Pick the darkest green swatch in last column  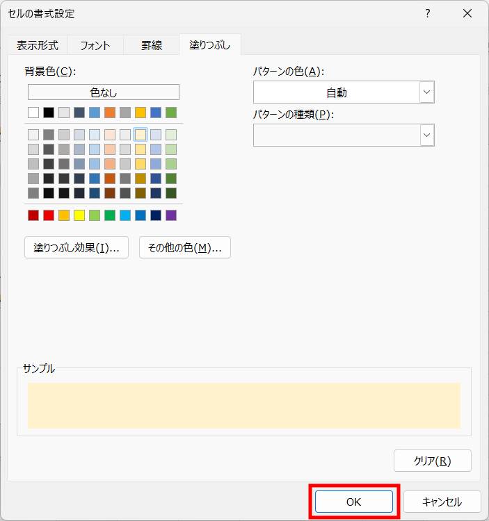pos(171,193)
